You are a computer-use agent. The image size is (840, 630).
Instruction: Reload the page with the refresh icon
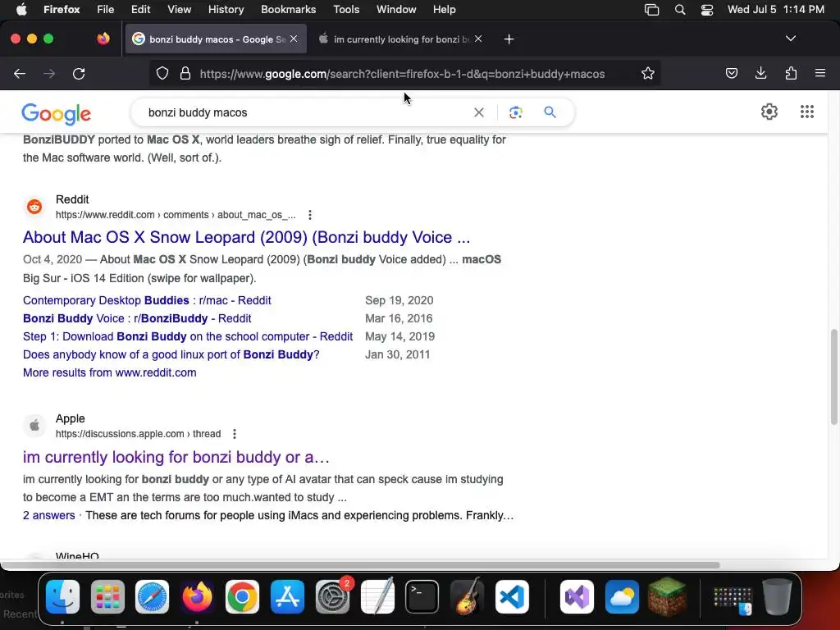79,74
